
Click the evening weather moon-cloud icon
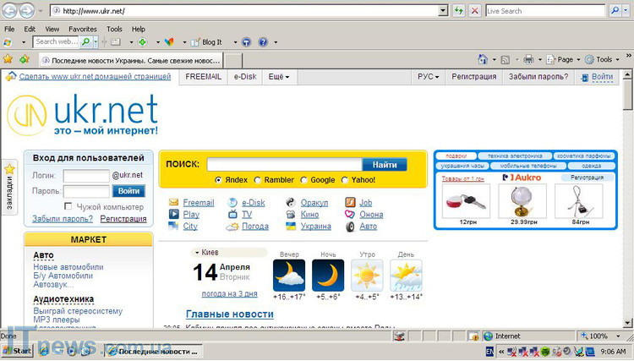tap(289, 276)
